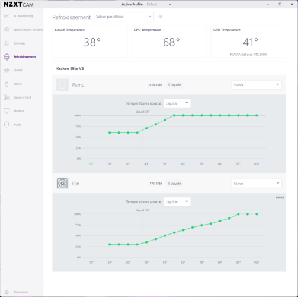Viewport: 298px width, 297px height.
Task: Open the Paramètres gear icon
Action: pyautogui.click(x=7, y=292)
